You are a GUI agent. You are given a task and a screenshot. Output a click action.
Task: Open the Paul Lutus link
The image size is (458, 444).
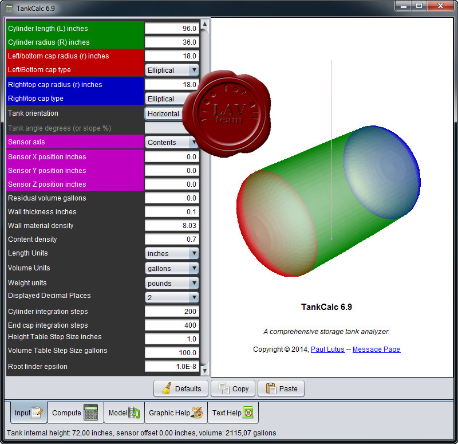click(327, 349)
